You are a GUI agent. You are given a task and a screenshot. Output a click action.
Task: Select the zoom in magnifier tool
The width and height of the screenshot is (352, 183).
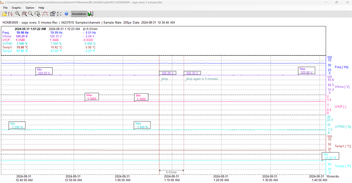pyautogui.click(x=17, y=14)
